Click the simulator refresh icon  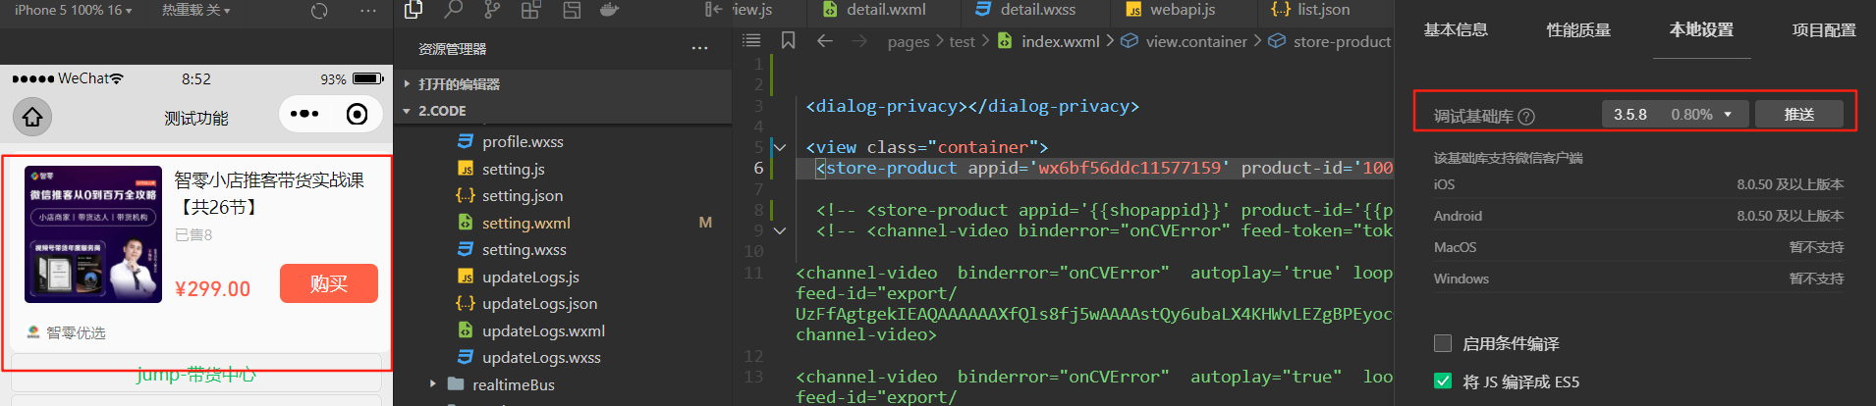click(319, 11)
